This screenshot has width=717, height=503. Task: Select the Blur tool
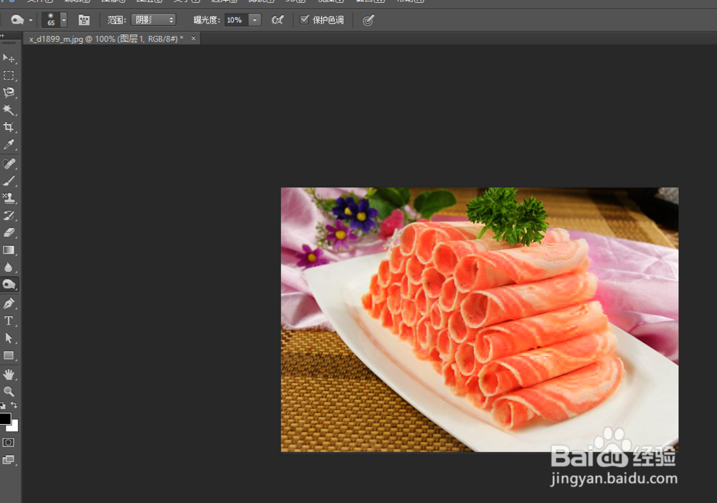[x=9, y=268]
